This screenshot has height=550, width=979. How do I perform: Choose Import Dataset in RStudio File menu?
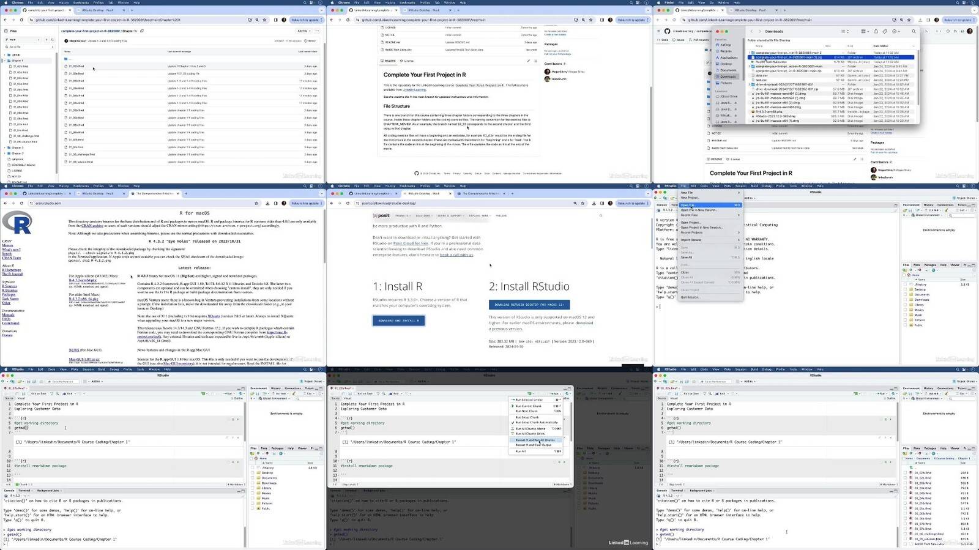coord(710,240)
